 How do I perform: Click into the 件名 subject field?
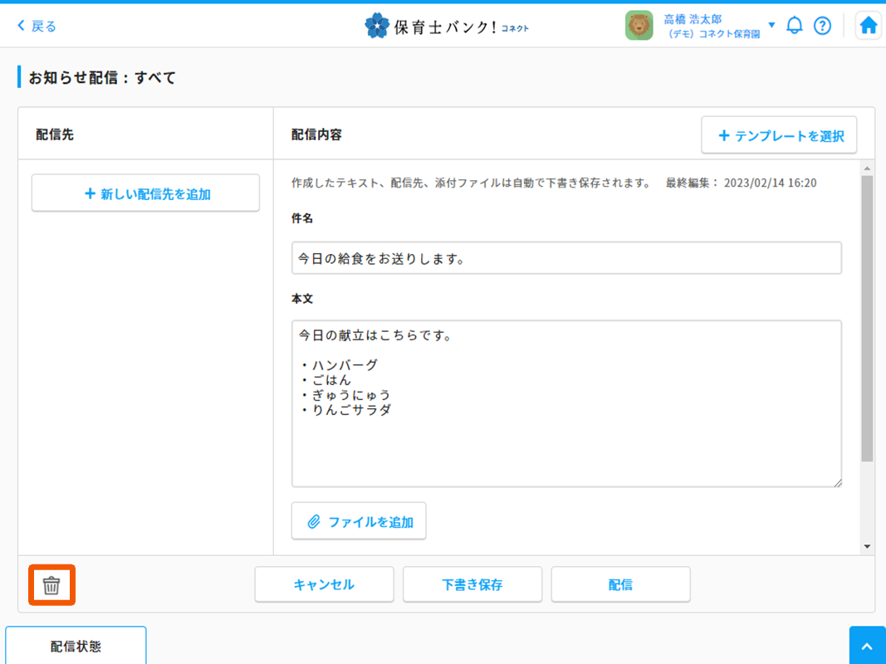click(566, 258)
